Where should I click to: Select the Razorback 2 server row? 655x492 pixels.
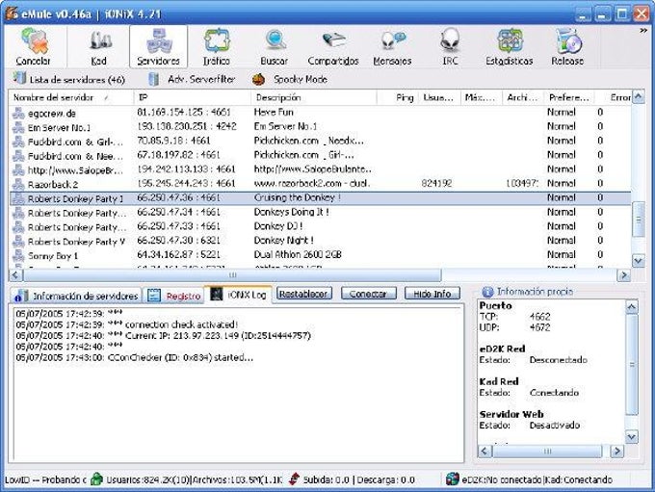tap(320, 184)
